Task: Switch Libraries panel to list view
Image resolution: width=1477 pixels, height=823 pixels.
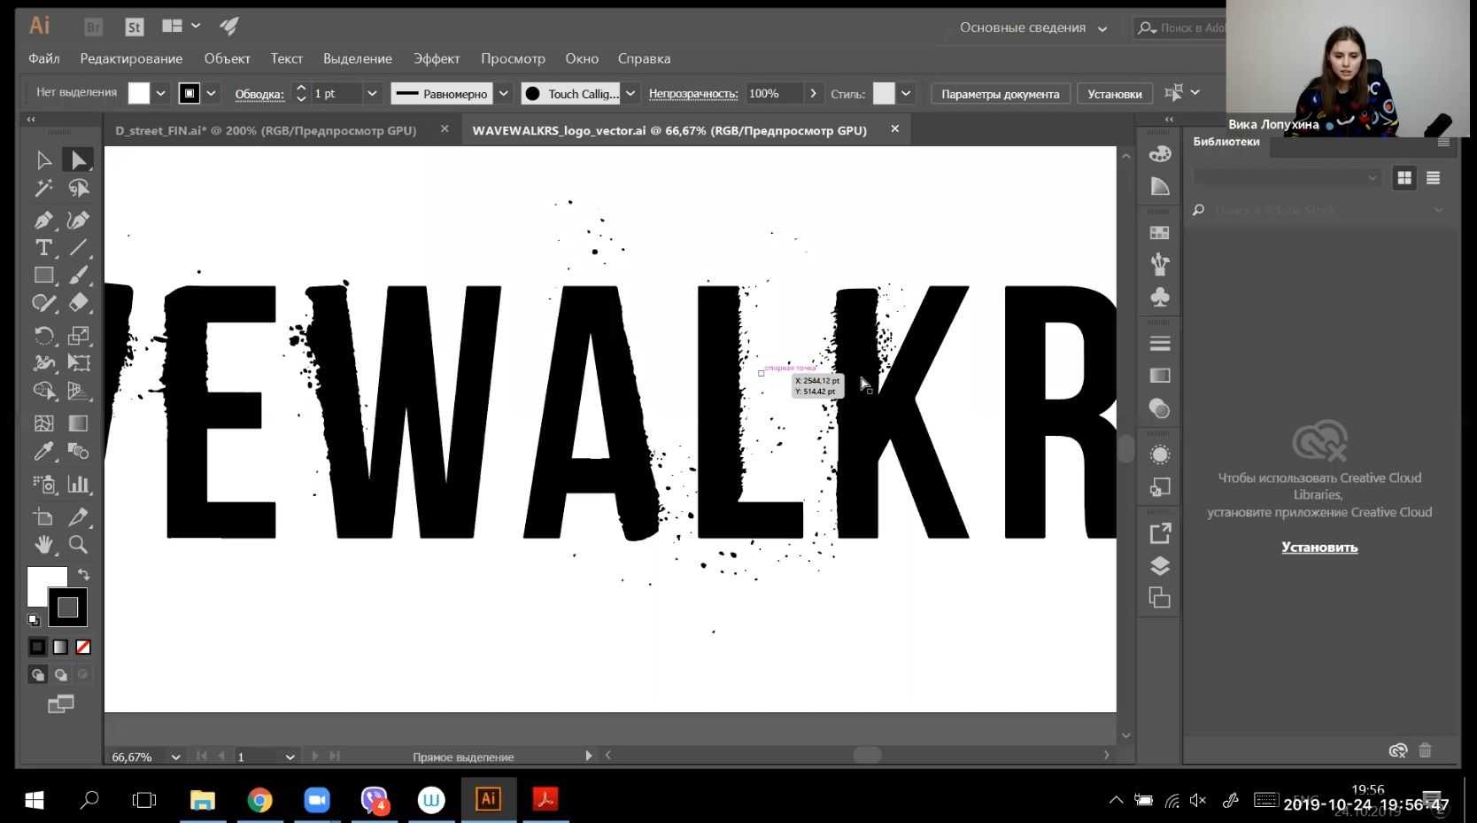Action: pos(1433,178)
